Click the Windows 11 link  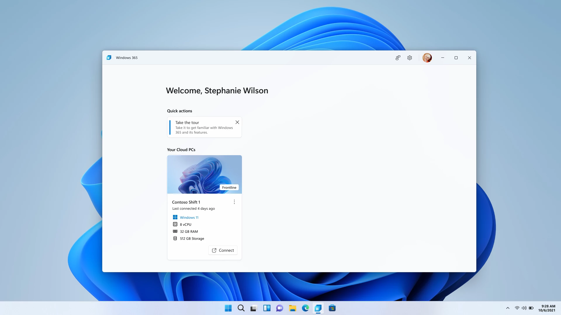pyautogui.click(x=189, y=218)
